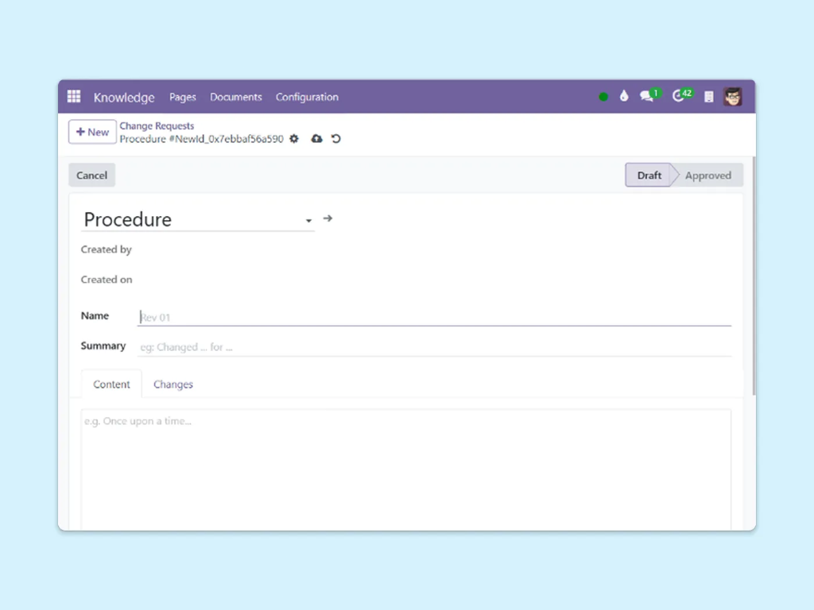Click the green status dot indicator

coord(603,97)
